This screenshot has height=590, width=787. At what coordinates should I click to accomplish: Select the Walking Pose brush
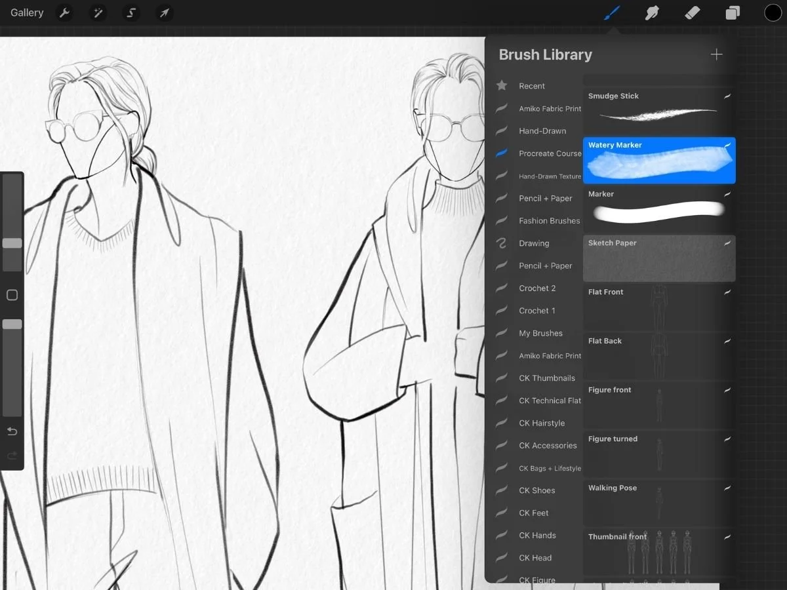click(658, 502)
